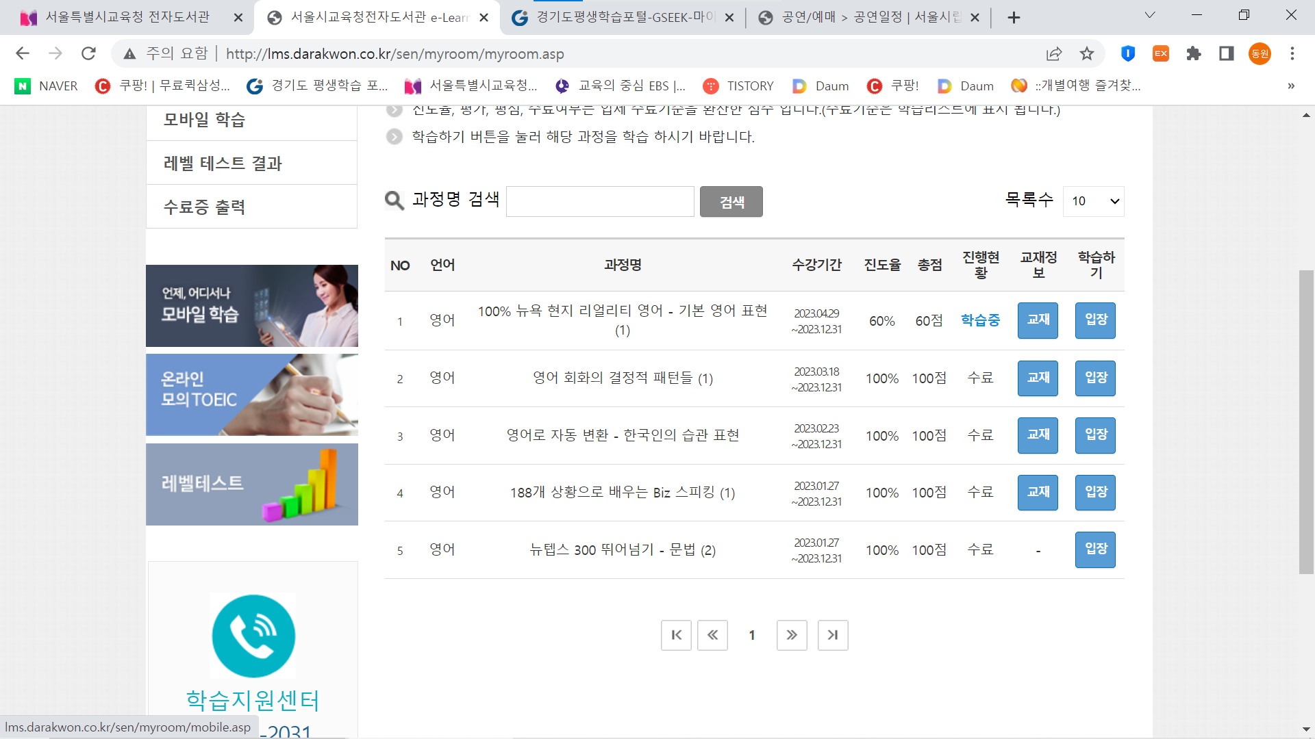Open the 목록수 dropdown
This screenshot has height=739, width=1315.
click(1094, 201)
